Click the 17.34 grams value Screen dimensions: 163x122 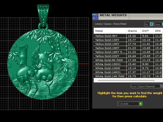point(132,60)
